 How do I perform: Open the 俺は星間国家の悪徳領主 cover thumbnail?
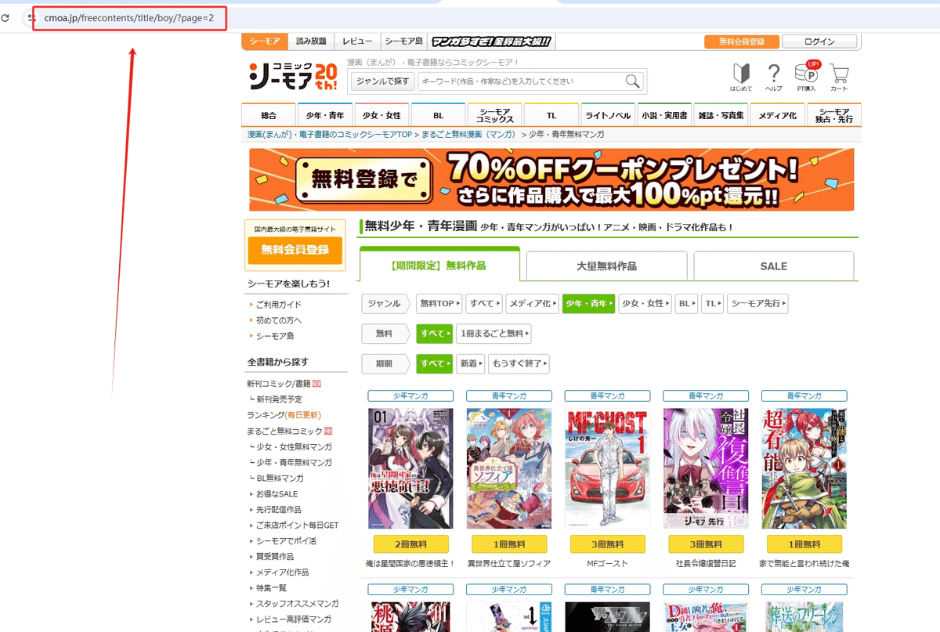point(410,468)
